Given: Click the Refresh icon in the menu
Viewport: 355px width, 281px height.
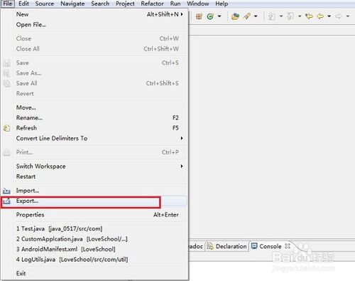Looking at the screenshot, I should click(6, 128).
